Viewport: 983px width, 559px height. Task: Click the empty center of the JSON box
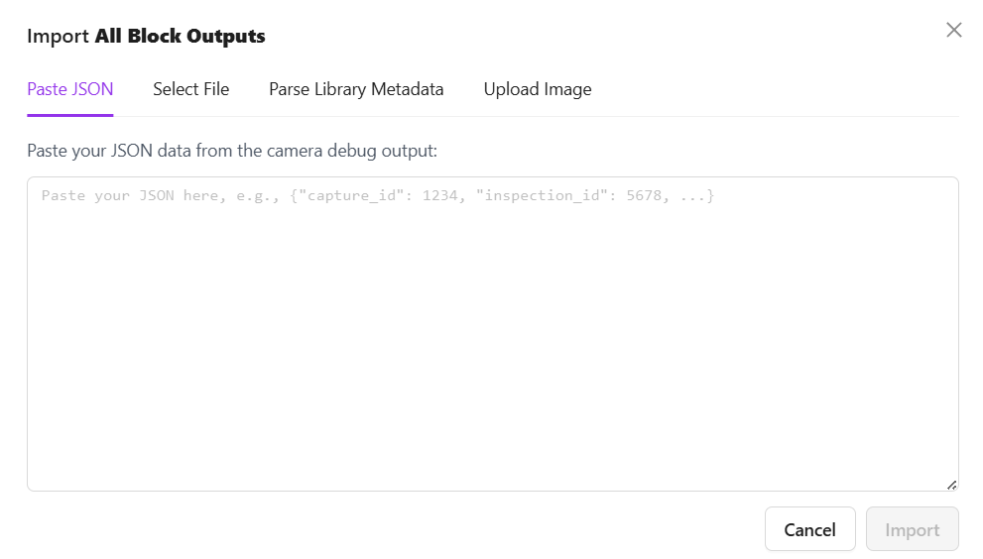coord(492,337)
